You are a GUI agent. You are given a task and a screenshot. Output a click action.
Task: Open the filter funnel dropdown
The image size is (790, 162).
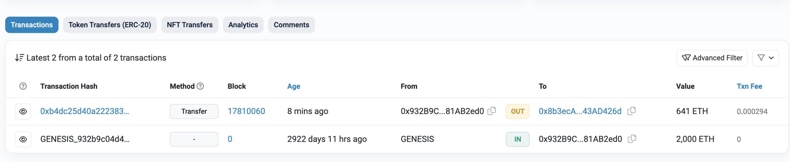(x=765, y=58)
